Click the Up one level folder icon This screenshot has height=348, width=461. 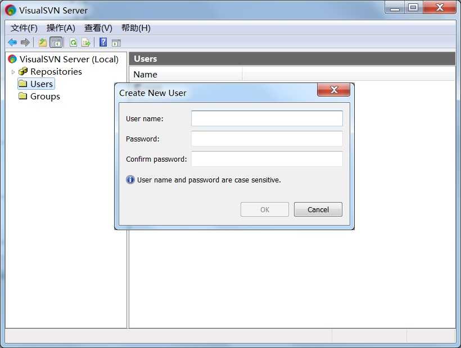(x=43, y=43)
